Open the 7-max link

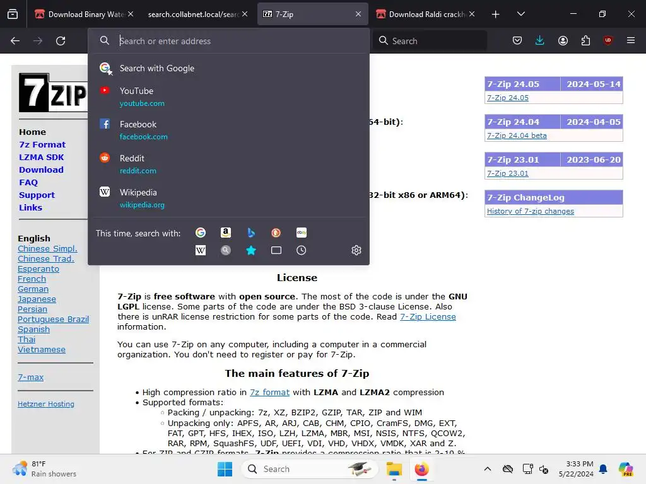[x=30, y=377]
